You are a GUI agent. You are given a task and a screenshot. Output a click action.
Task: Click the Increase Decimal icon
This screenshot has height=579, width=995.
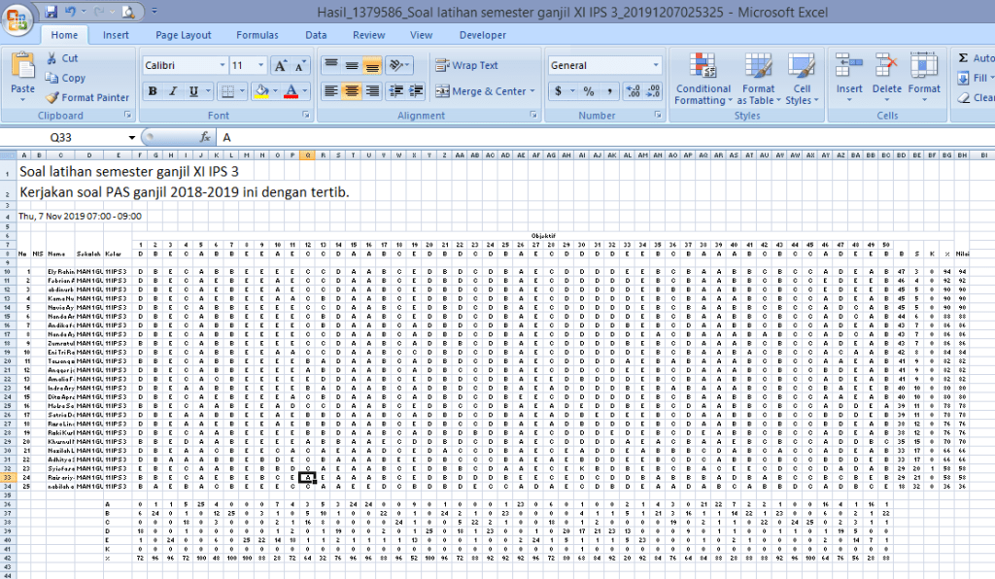coord(632,91)
